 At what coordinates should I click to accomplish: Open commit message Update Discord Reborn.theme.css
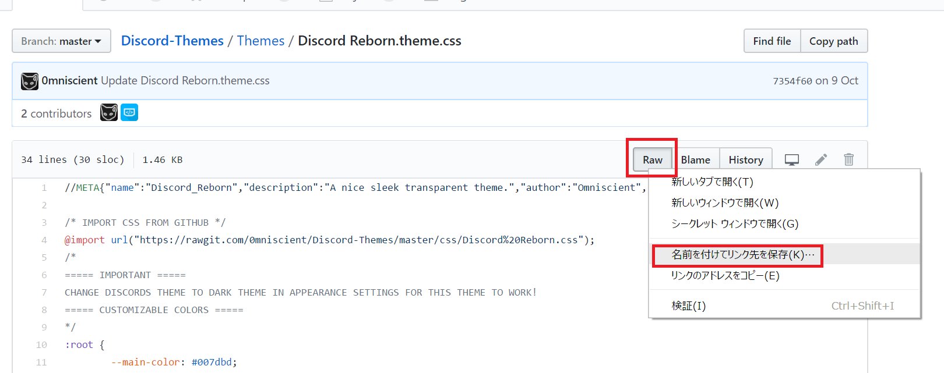[185, 81]
